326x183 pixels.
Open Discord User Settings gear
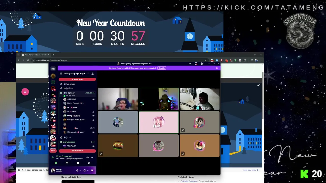(x=92, y=170)
